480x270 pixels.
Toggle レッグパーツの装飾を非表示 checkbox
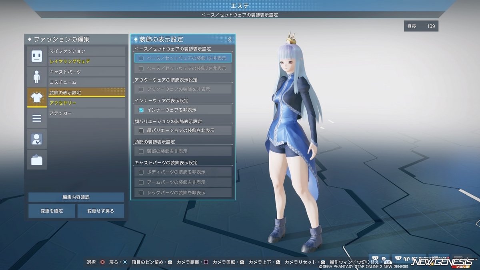[x=141, y=192]
